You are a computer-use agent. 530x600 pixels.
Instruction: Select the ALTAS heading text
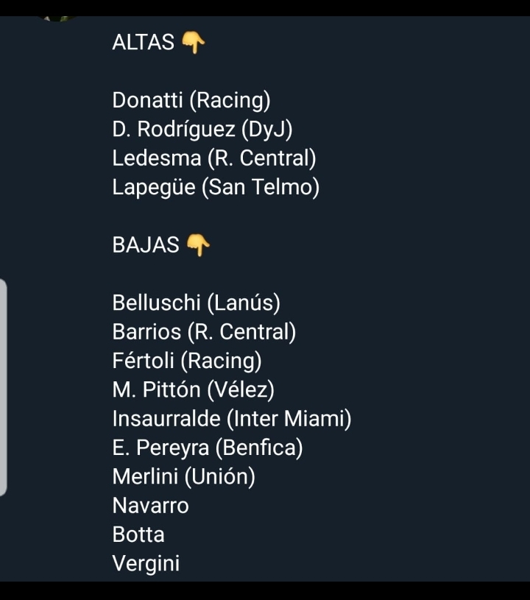coord(143,43)
